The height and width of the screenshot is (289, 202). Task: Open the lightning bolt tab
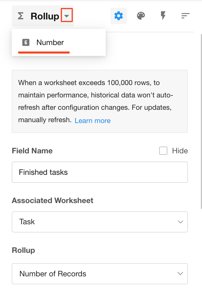click(x=163, y=16)
